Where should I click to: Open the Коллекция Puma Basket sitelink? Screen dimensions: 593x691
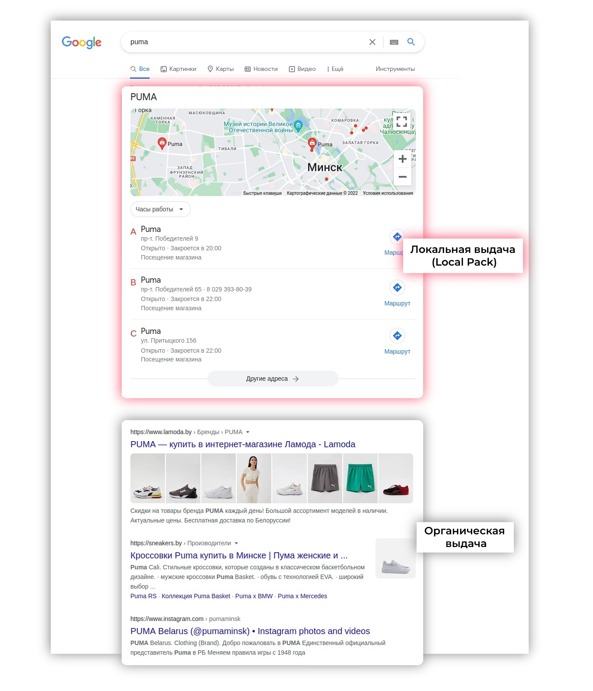click(x=196, y=596)
